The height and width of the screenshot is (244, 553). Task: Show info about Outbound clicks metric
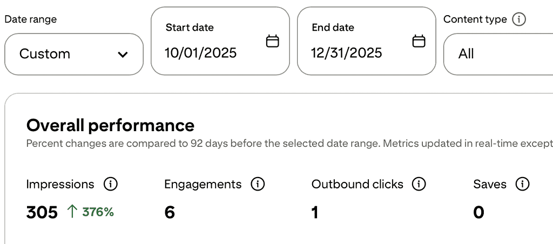point(419,184)
